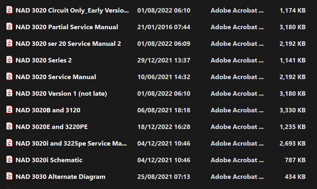The image size is (317, 189).
Task: Click PDF icon of NAD 3020 Circuit Only_Early Version
Action: (9, 10)
